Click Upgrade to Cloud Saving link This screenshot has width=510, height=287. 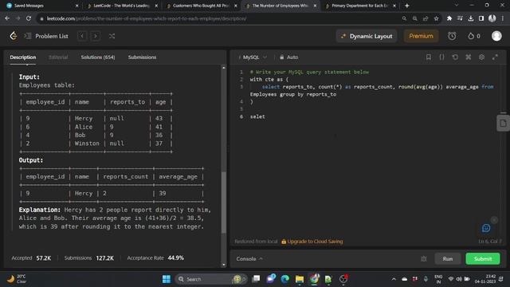point(312,242)
